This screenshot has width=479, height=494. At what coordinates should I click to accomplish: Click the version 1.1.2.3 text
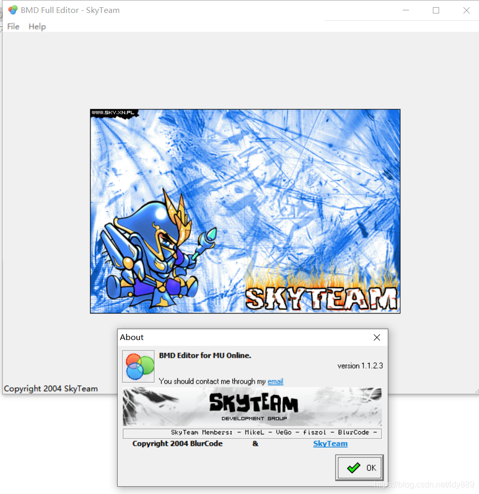[360, 366]
